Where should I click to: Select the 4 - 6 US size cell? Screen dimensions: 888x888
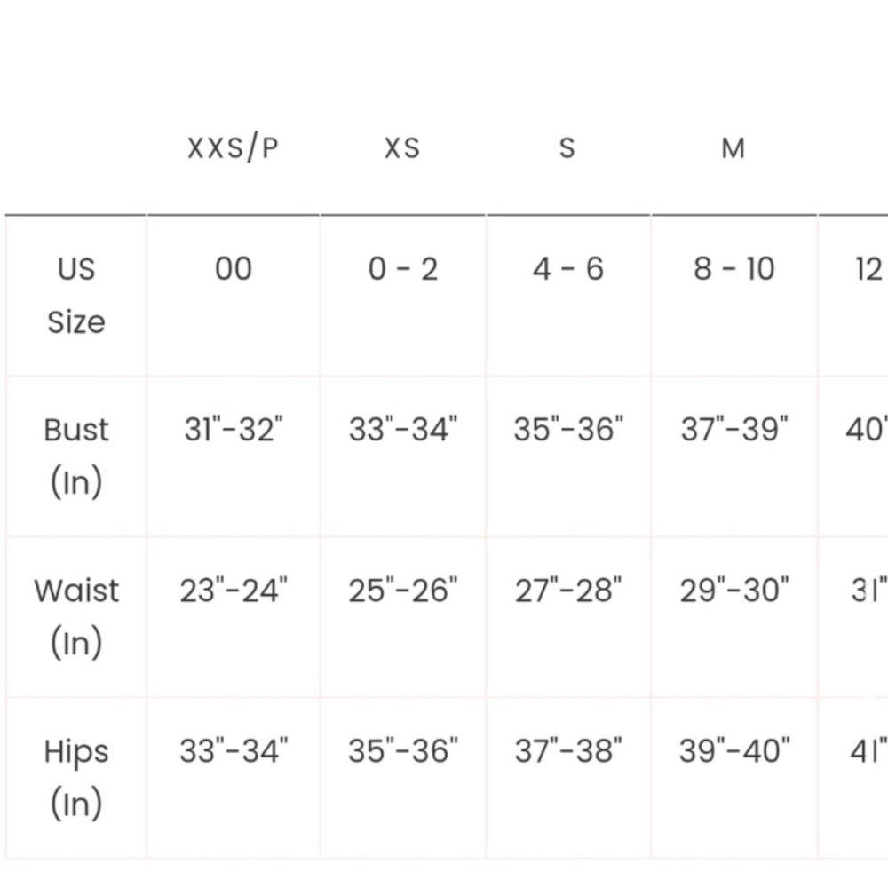click(x=567, y=268)
